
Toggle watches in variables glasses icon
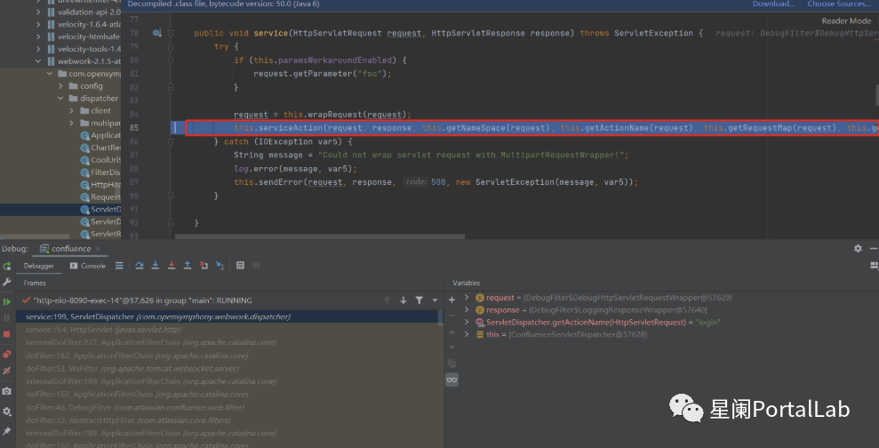[451, 380]
